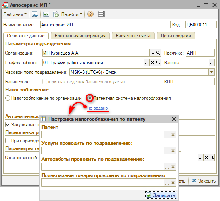Clear the График работы field with X
The image size is (220, 201).
coord(153,63)
